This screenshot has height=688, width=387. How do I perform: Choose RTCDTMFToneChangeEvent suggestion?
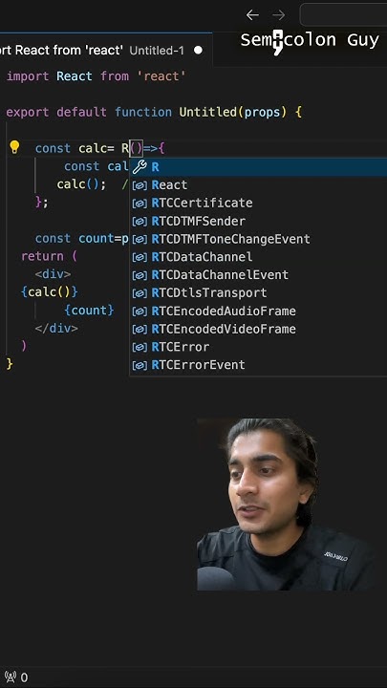(x=258, y=239)
